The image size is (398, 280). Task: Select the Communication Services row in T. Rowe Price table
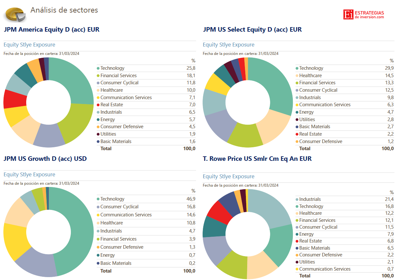345,269
